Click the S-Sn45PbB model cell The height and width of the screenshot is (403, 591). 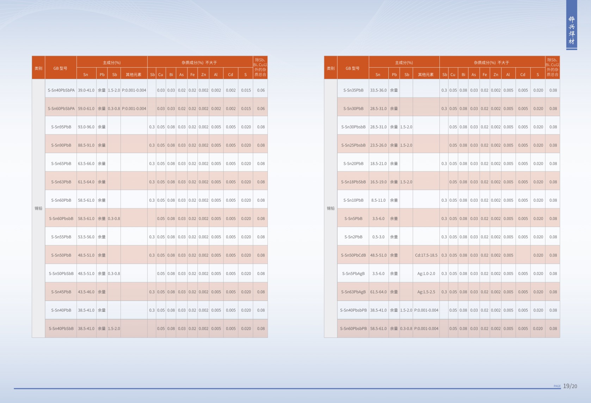[x=61, y=292]
